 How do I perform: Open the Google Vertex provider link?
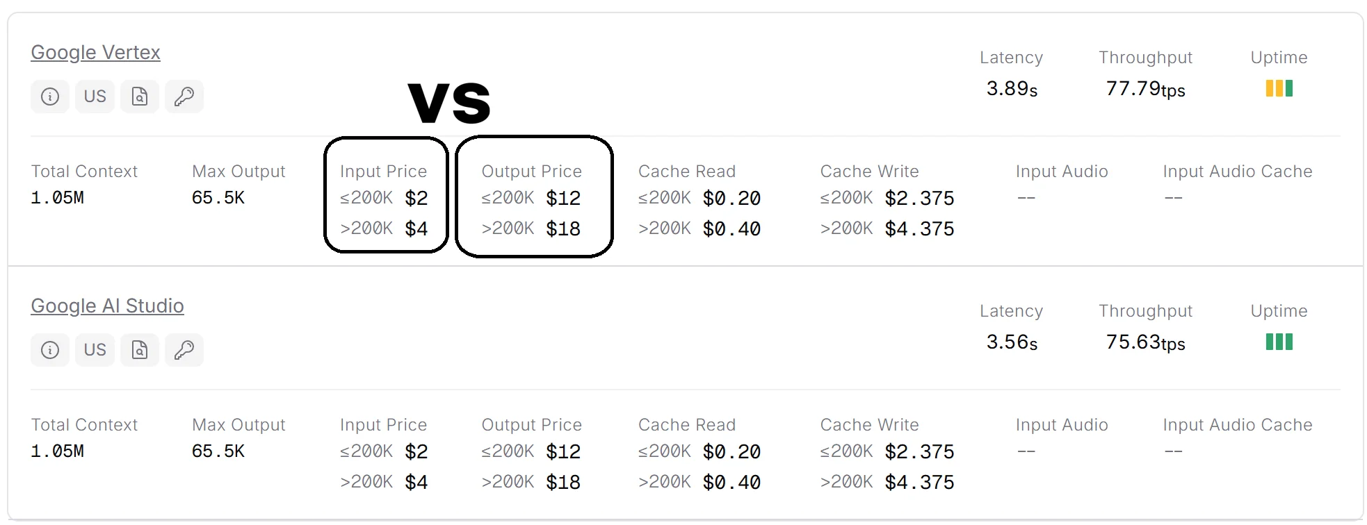(95, 53)
